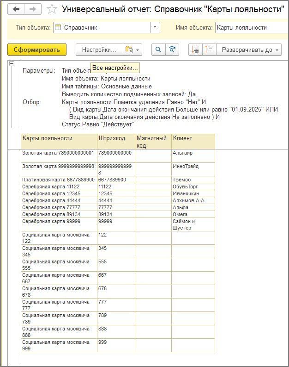Click the Тип объекта field Справочник
This screenshot has height=367, width=289.
pyautogui.click(x=102, y=27)
